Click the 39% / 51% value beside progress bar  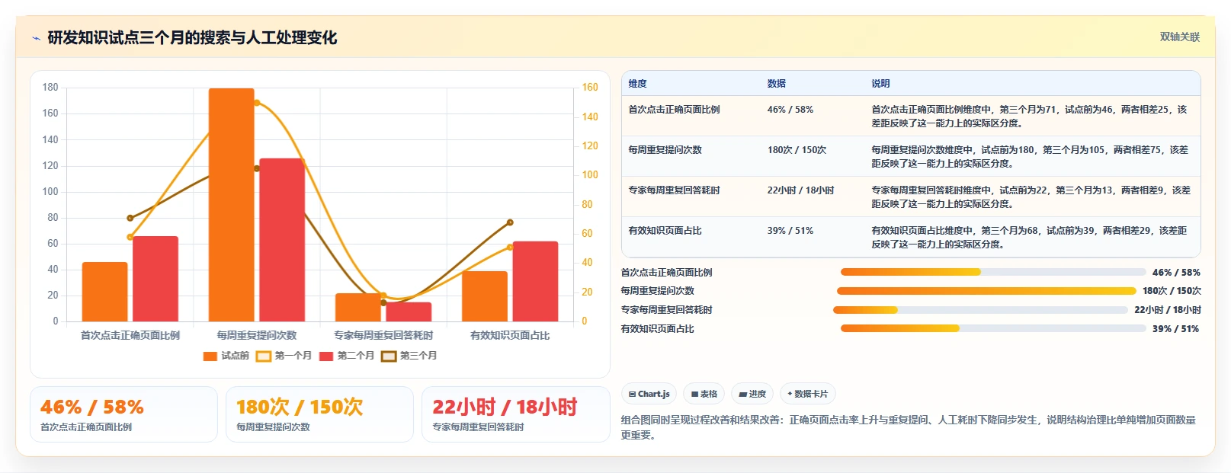(x=1176, y=329)
